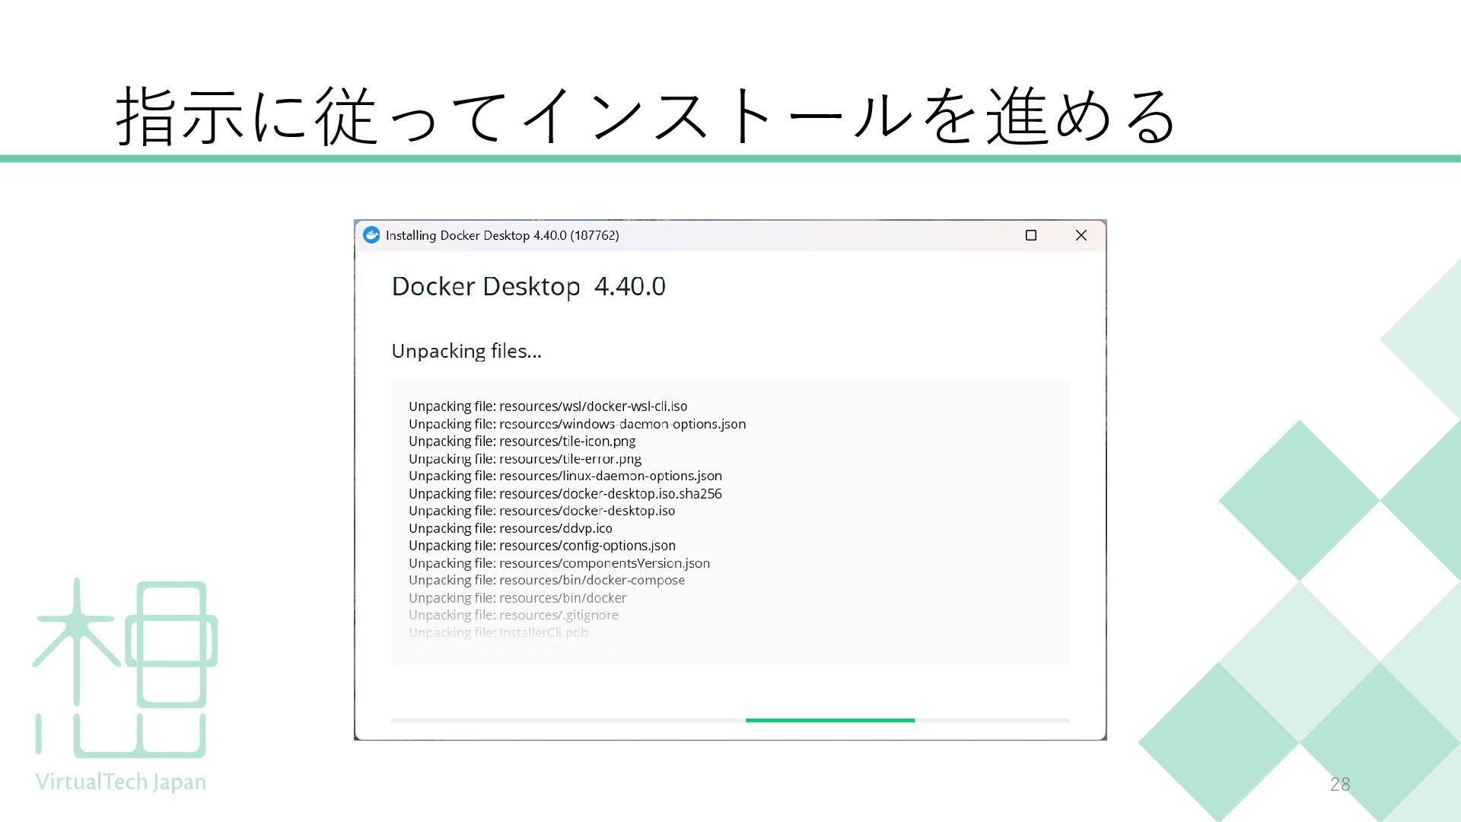Click the Docker Desktop 4.40.0 heading
The image size is (1461, 822).
pos(528,287)
